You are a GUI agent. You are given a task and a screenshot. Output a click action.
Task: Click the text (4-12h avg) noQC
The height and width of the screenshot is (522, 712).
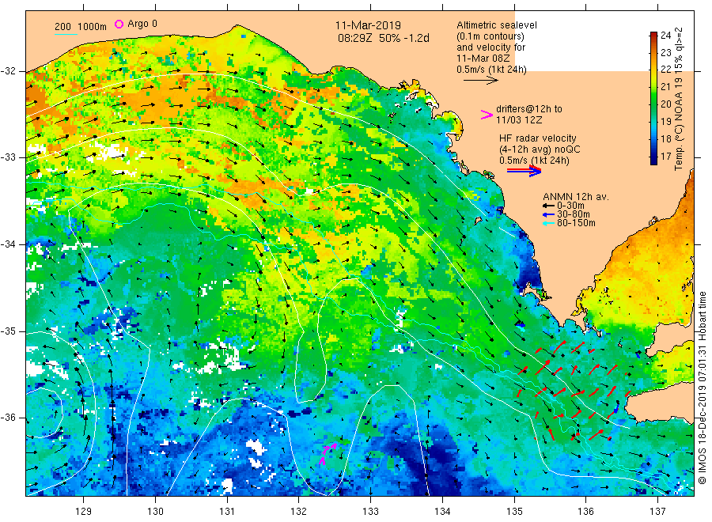click(540, 149)
